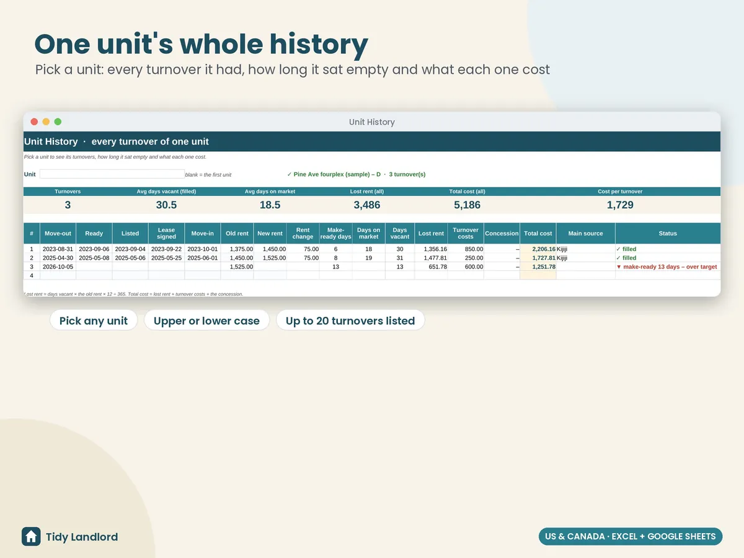This screenshot has width=744, height=558.
Task: Click the Tidy Landlord house logo icon
Action: [31, 536]
